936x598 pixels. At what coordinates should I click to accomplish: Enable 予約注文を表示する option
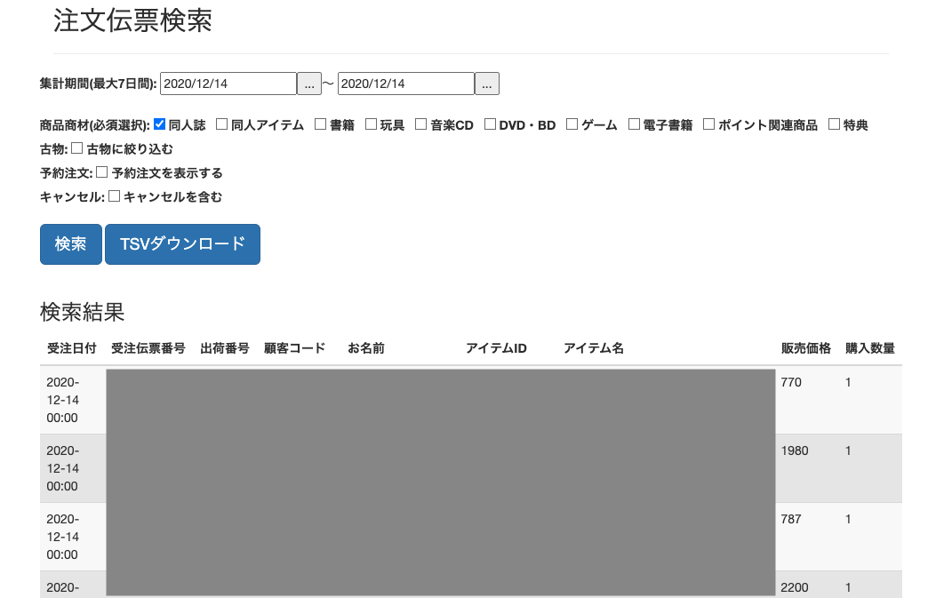102,172
